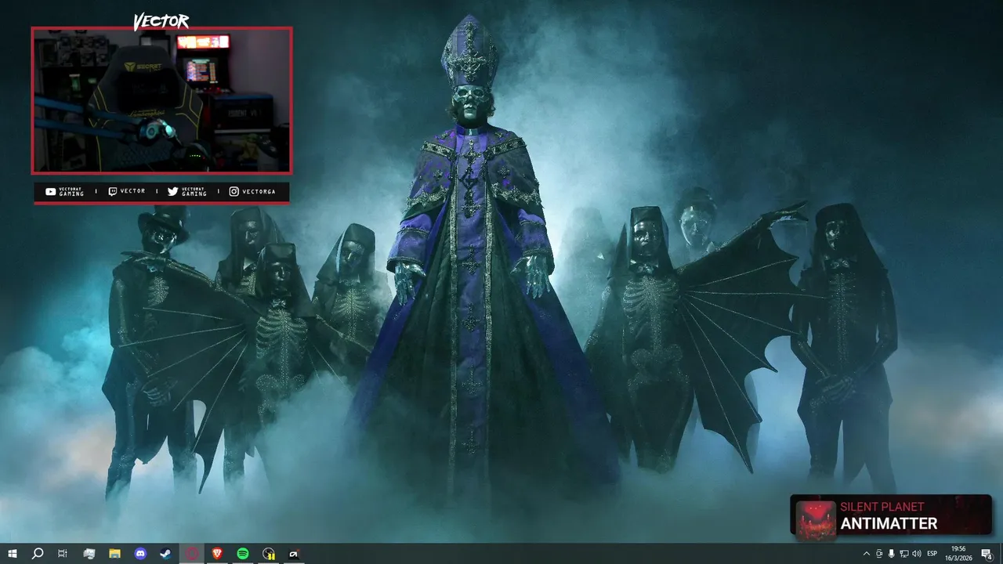Click the webcam feed overlay
Viewport: 1003px width, 564px height.
(x=161, y=100)
